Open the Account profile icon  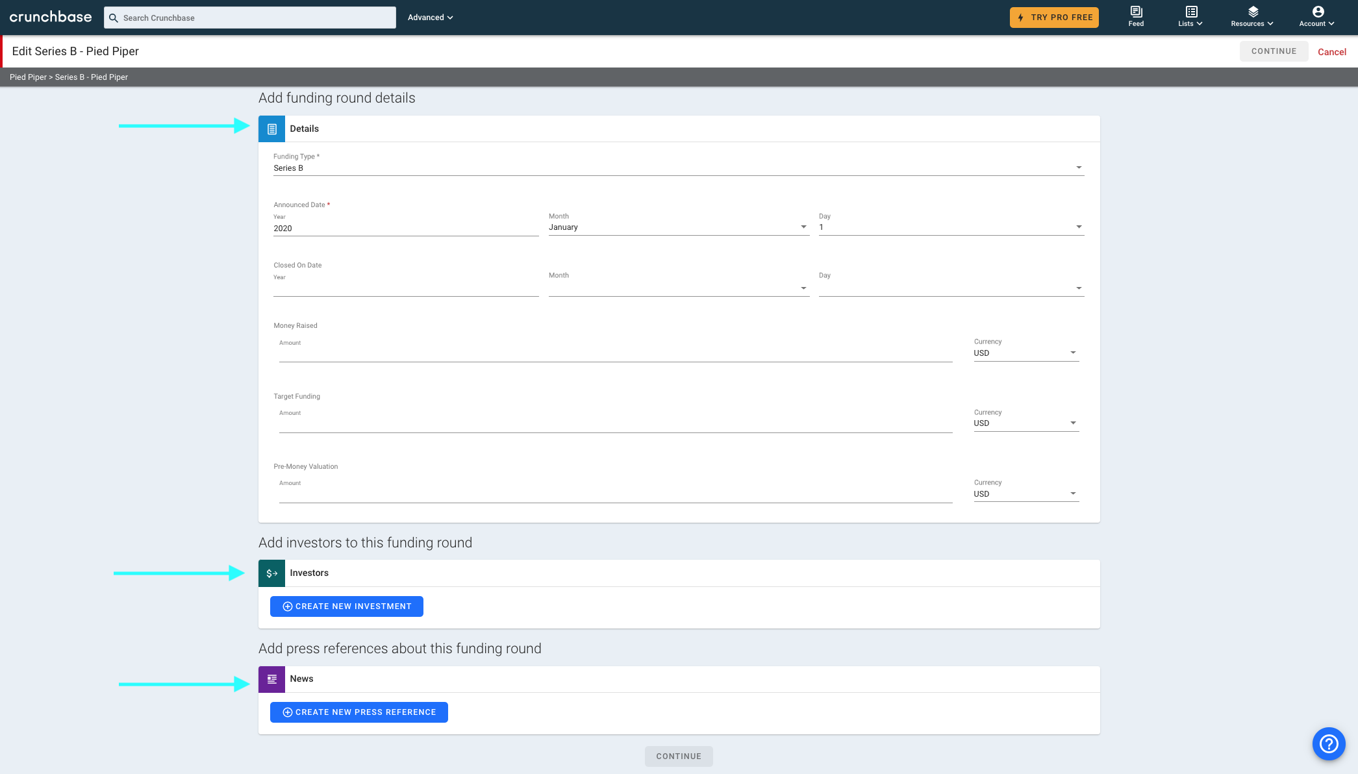pos(1318,12)
